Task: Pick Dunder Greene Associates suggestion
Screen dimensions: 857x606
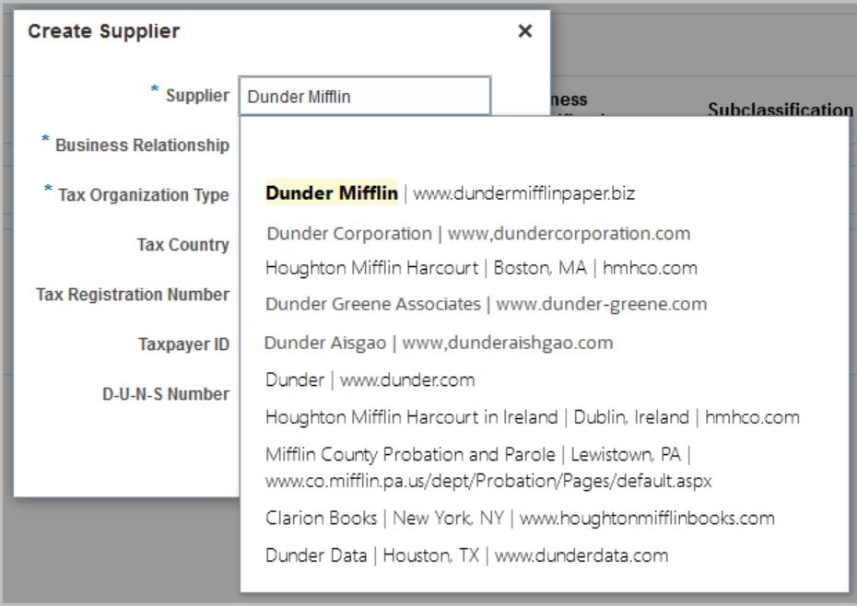Action: tap(486, 304)
